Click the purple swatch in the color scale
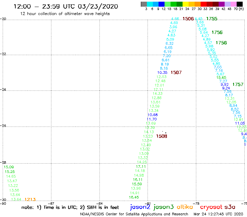247x217 pixels. point(222,4)
